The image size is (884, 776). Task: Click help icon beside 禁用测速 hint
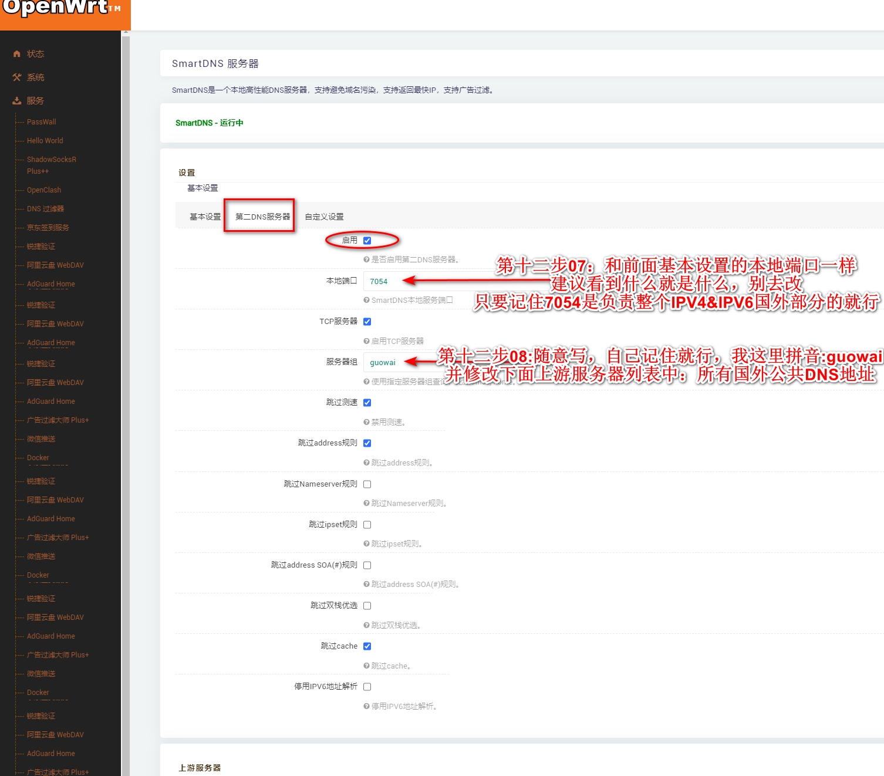[366, 422]
